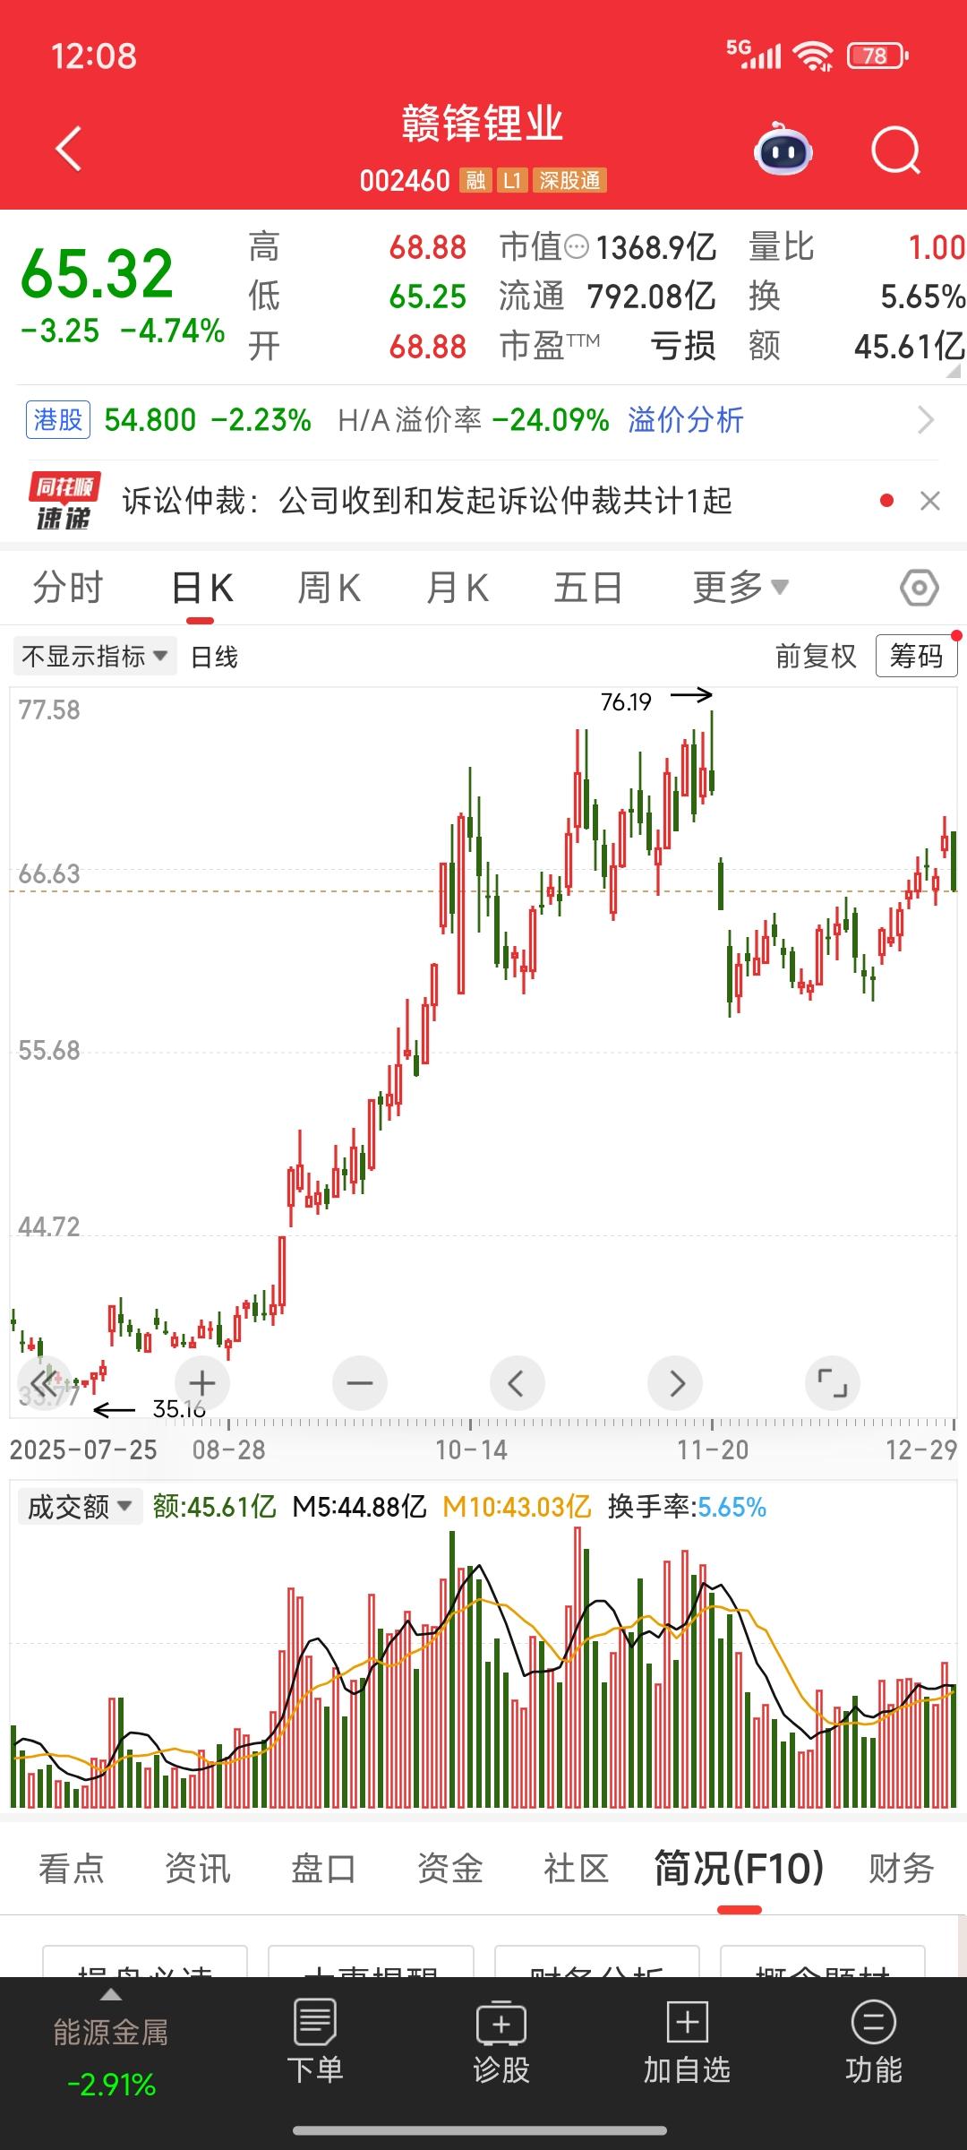The image size is (967, 2150).
Task: Switch to 分时 chart tab
Action: coord(68,589)
